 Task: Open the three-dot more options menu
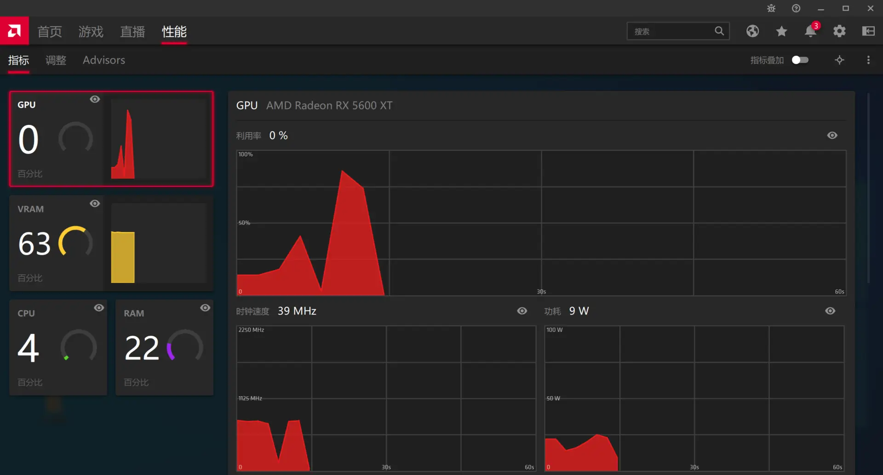tap(868, 60)
